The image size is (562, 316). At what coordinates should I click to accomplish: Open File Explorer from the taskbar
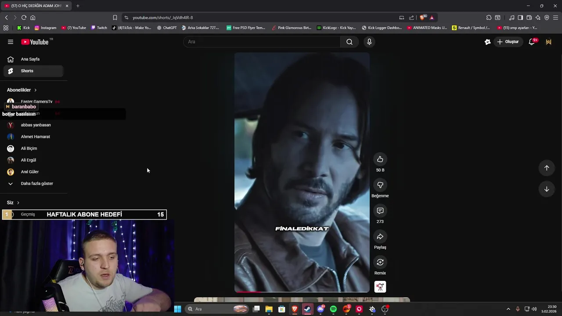point(269,309)
